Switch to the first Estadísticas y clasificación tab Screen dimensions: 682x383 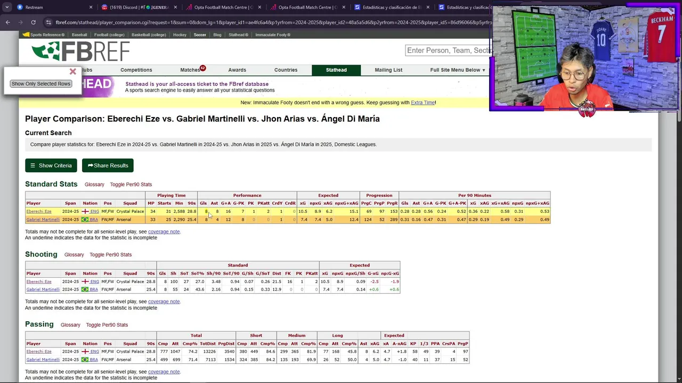(x=392, y=7)
